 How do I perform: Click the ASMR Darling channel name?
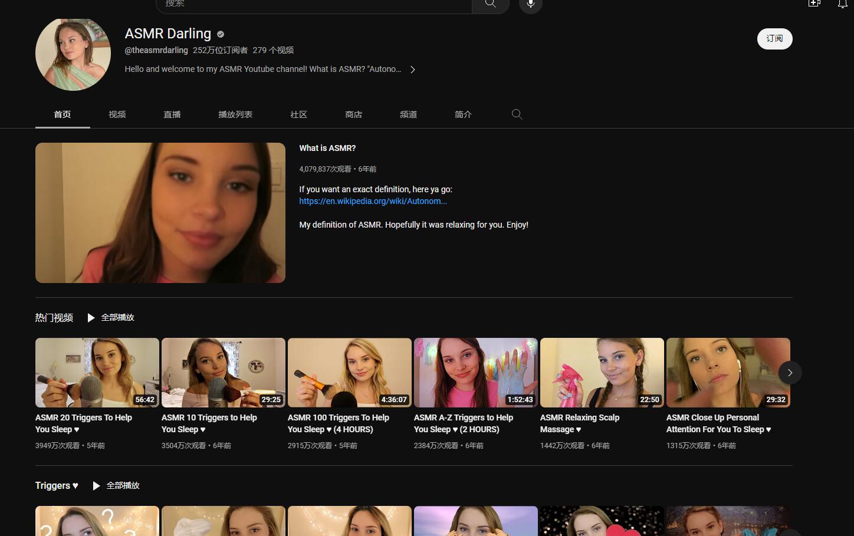tap(168, 34)
